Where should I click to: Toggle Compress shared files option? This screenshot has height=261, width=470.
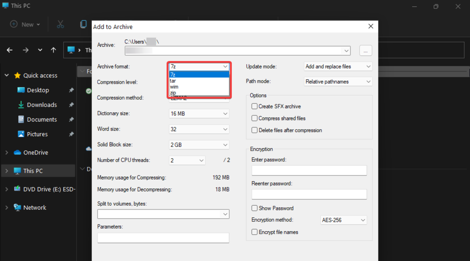tap(255, 118)
